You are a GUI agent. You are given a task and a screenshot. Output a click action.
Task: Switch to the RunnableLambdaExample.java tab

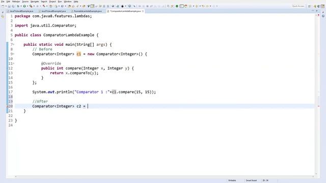tap(88, 11)
